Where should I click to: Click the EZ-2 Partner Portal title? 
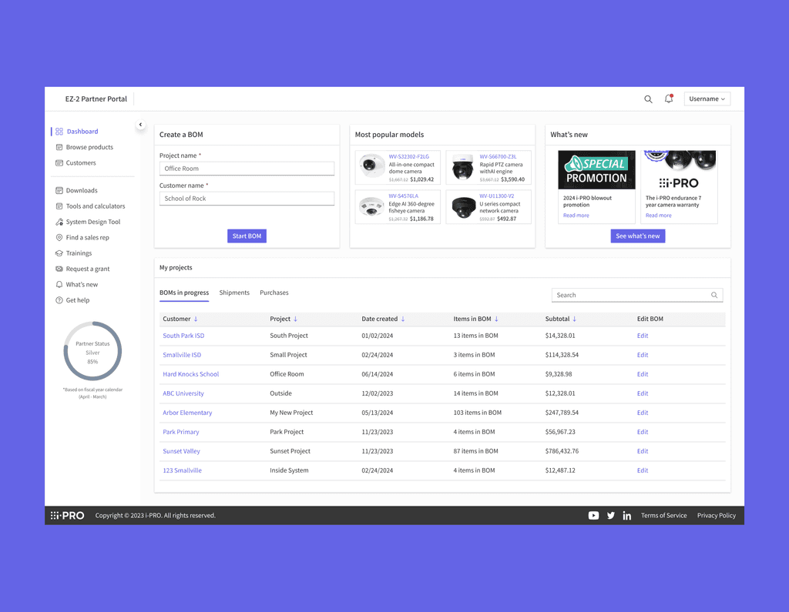pos(96,99)
